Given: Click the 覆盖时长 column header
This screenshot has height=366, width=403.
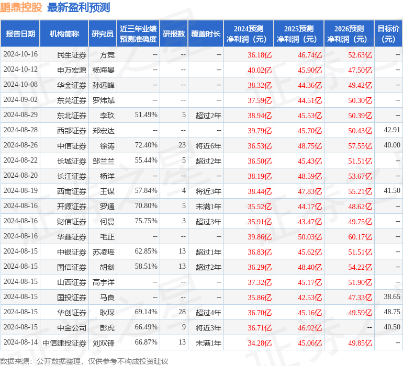Looking at the screenshot, I should [206, 33].
